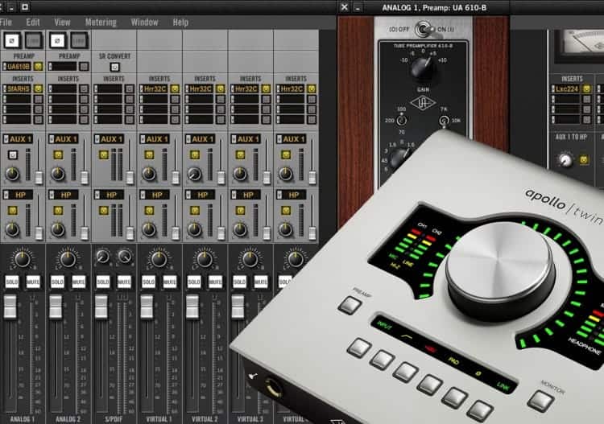Toggle power for the Lxc224 insert
The image size is (604, 424).
pyautogui.click(x=586, y=89)
